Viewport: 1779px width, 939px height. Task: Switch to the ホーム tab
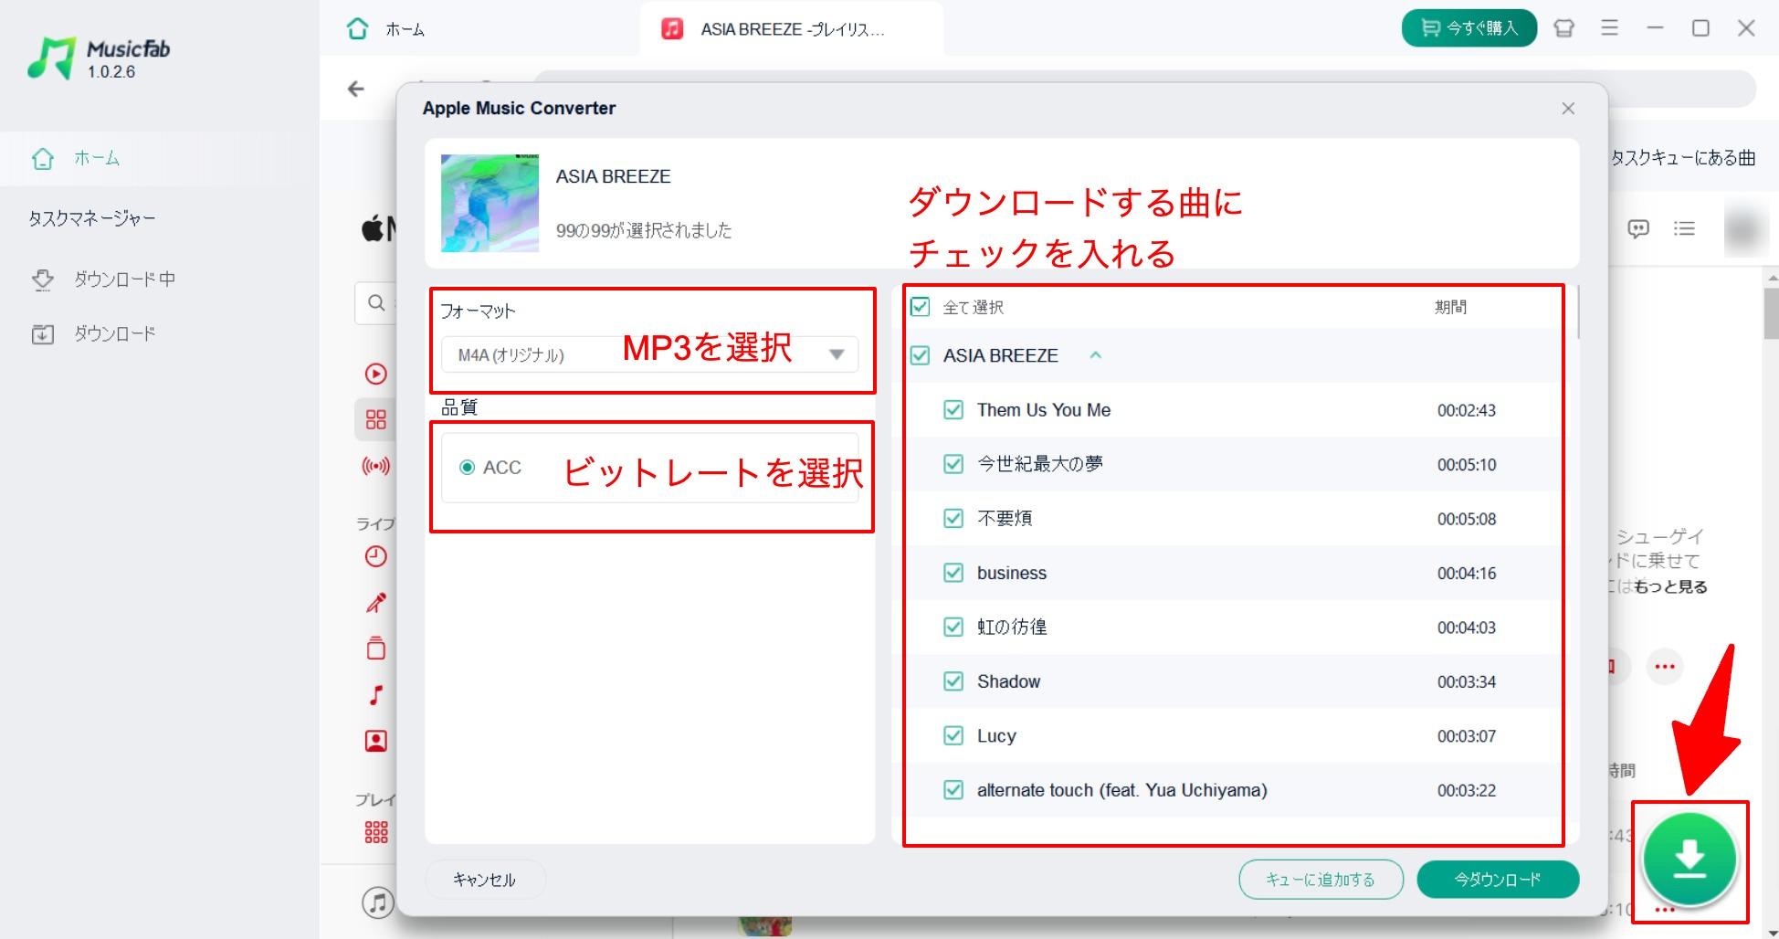386,29
